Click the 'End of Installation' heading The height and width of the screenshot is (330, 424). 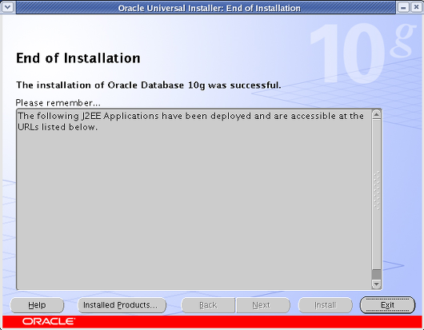(78, 58)
